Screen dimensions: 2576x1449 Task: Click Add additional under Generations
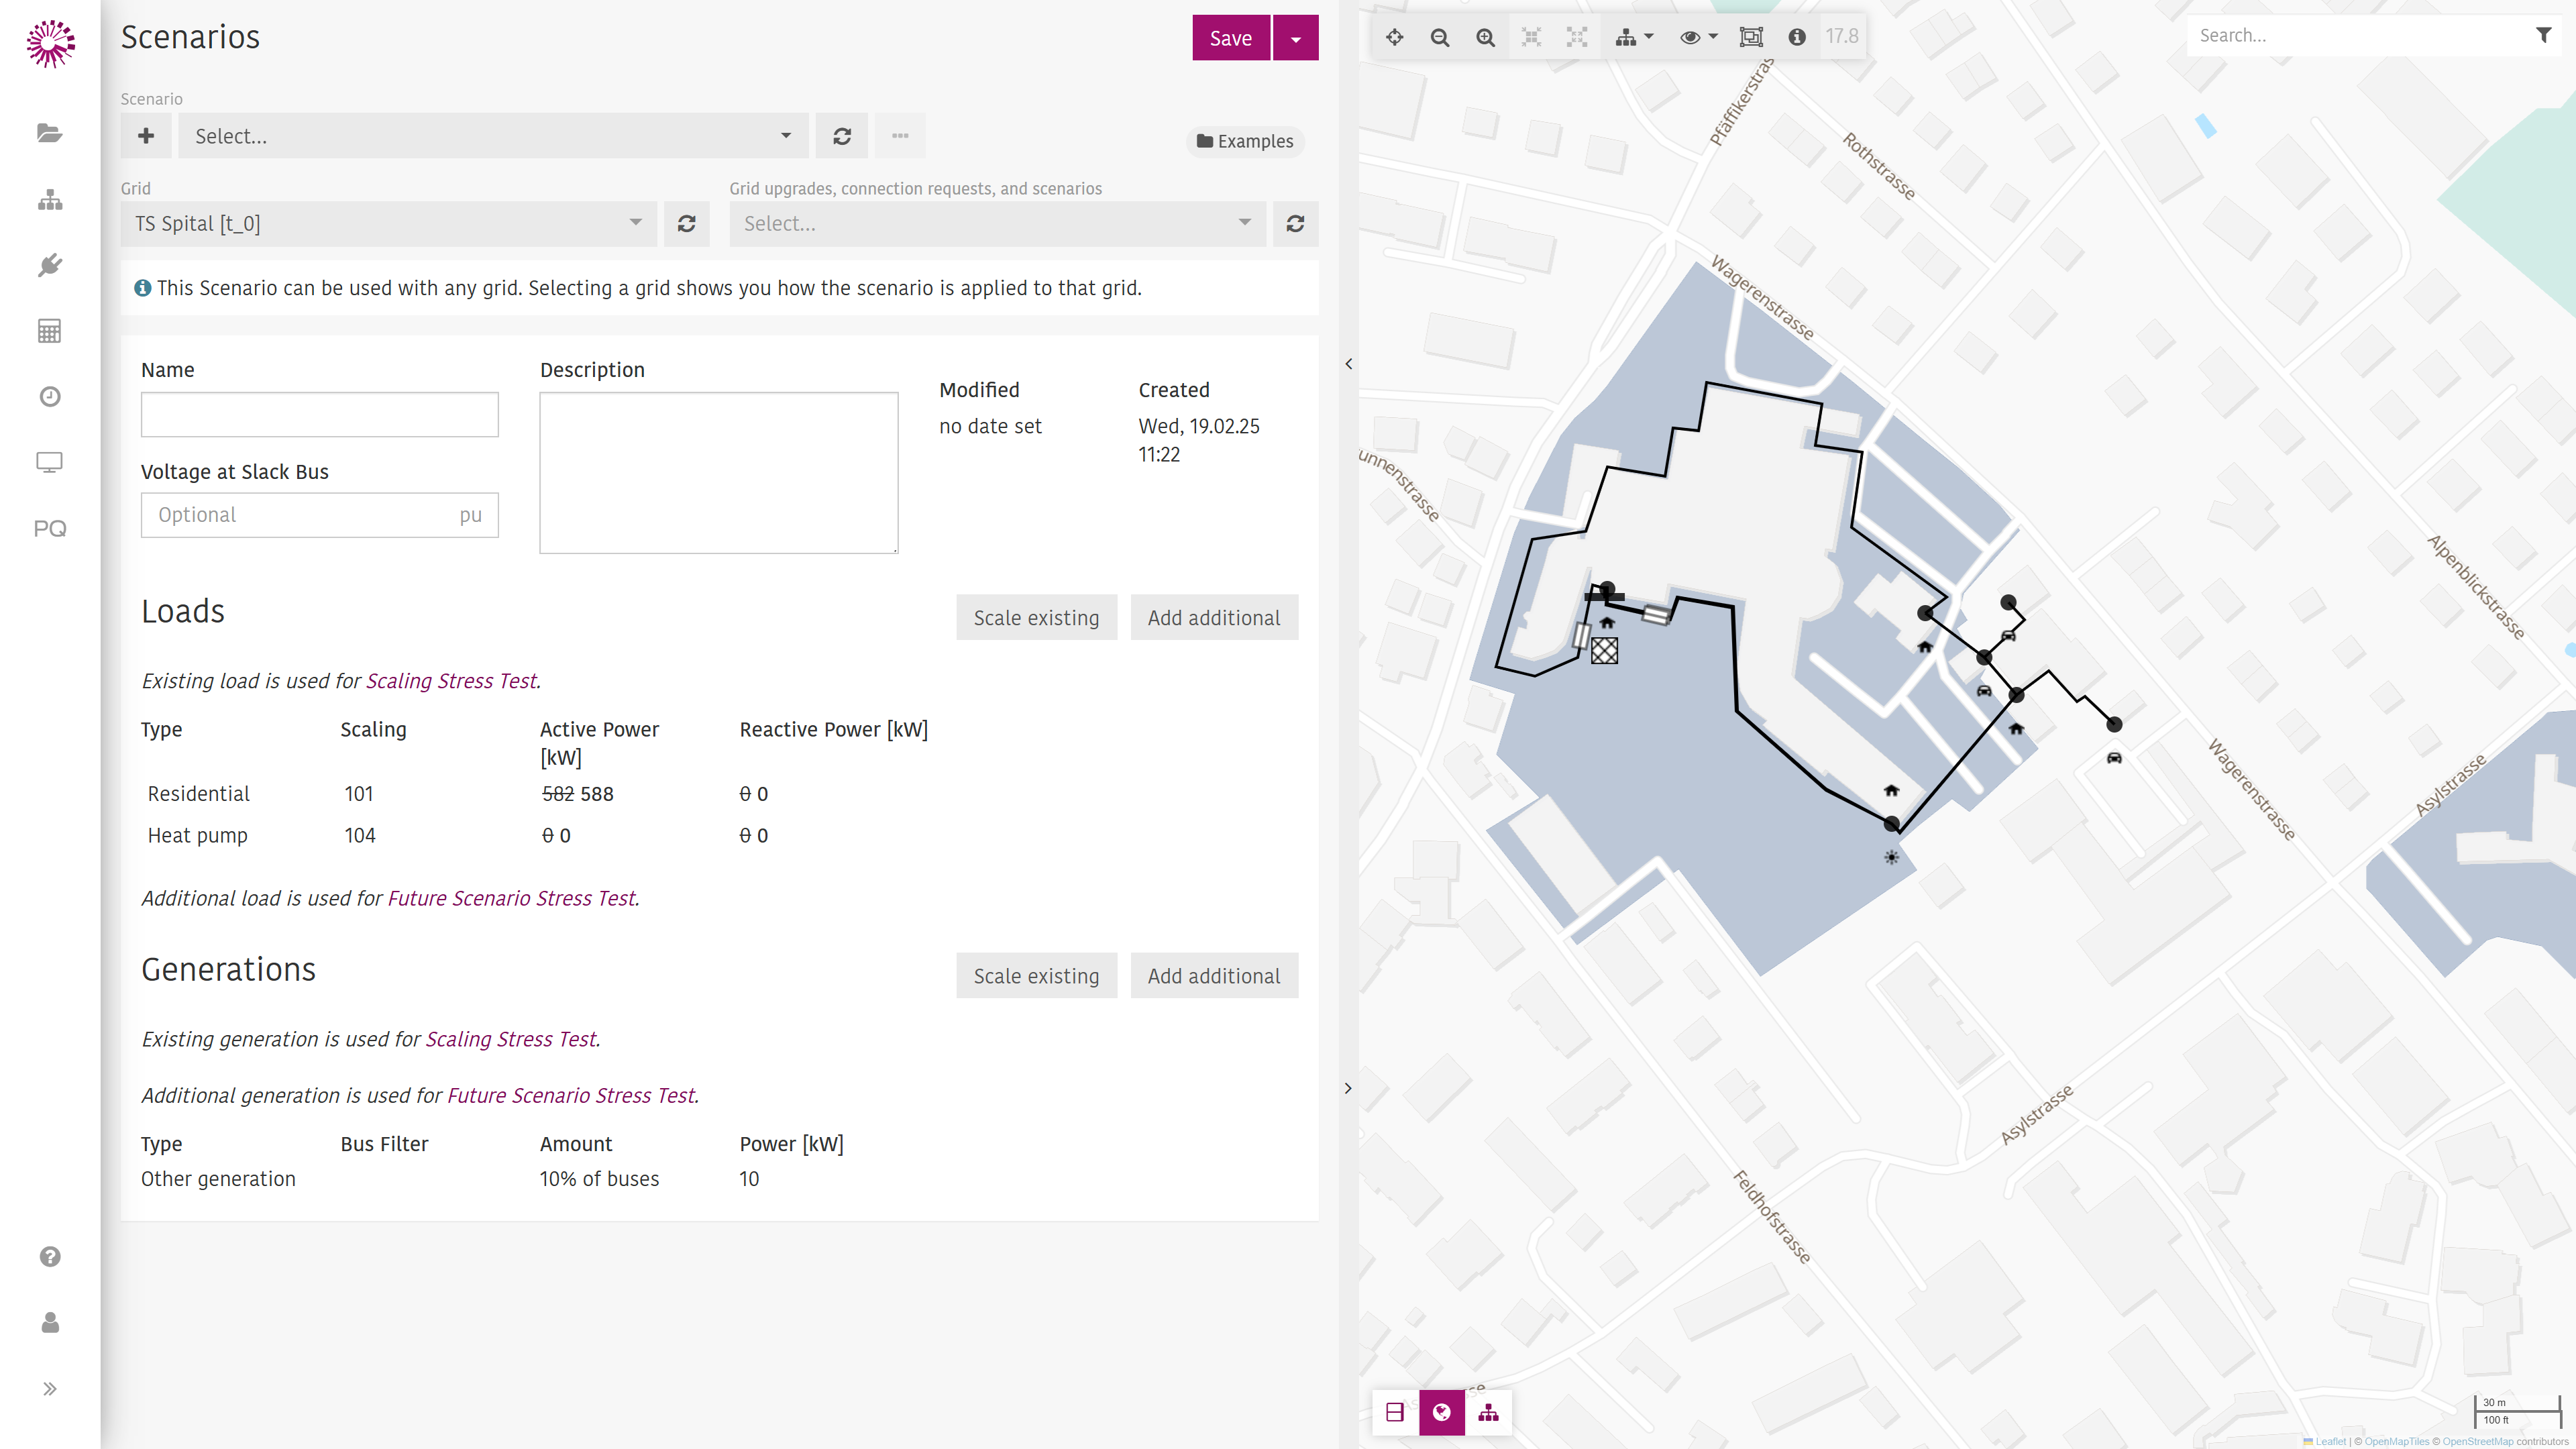tap(1214, 976)
